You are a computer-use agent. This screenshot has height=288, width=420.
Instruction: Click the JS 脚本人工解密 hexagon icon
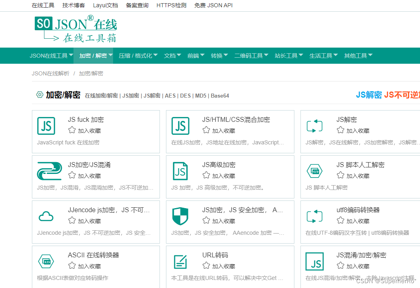(315, 171)
